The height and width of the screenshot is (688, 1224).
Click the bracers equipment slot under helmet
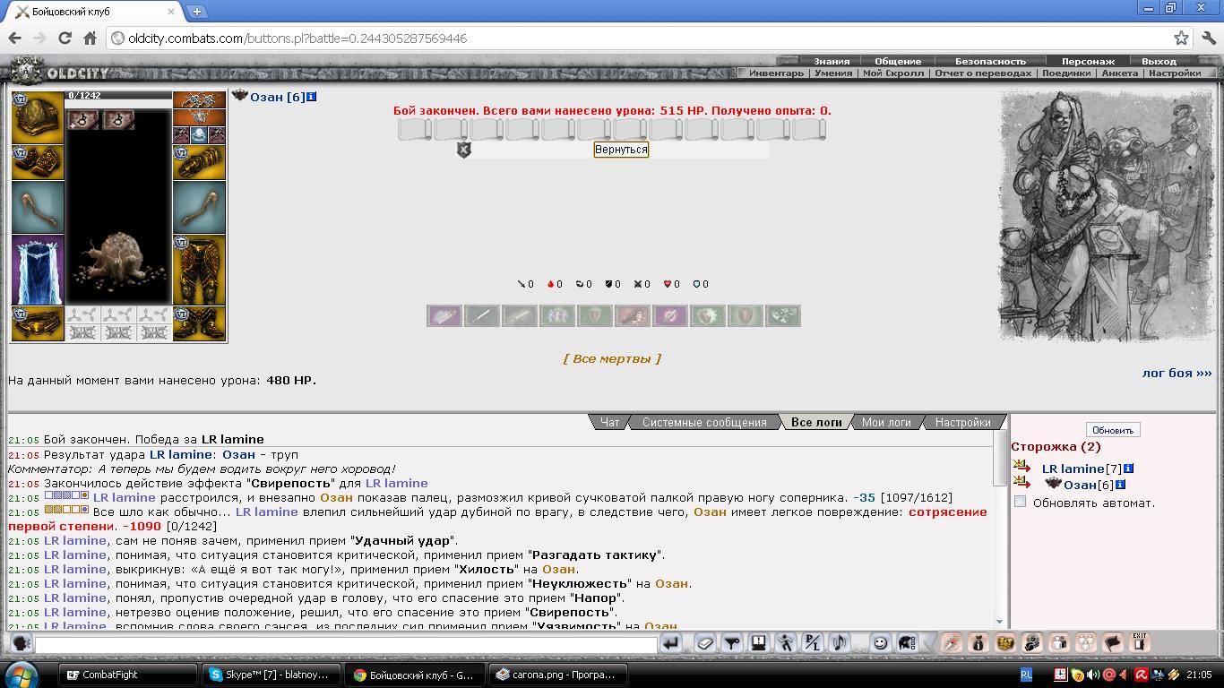click(x=38, y=162)
